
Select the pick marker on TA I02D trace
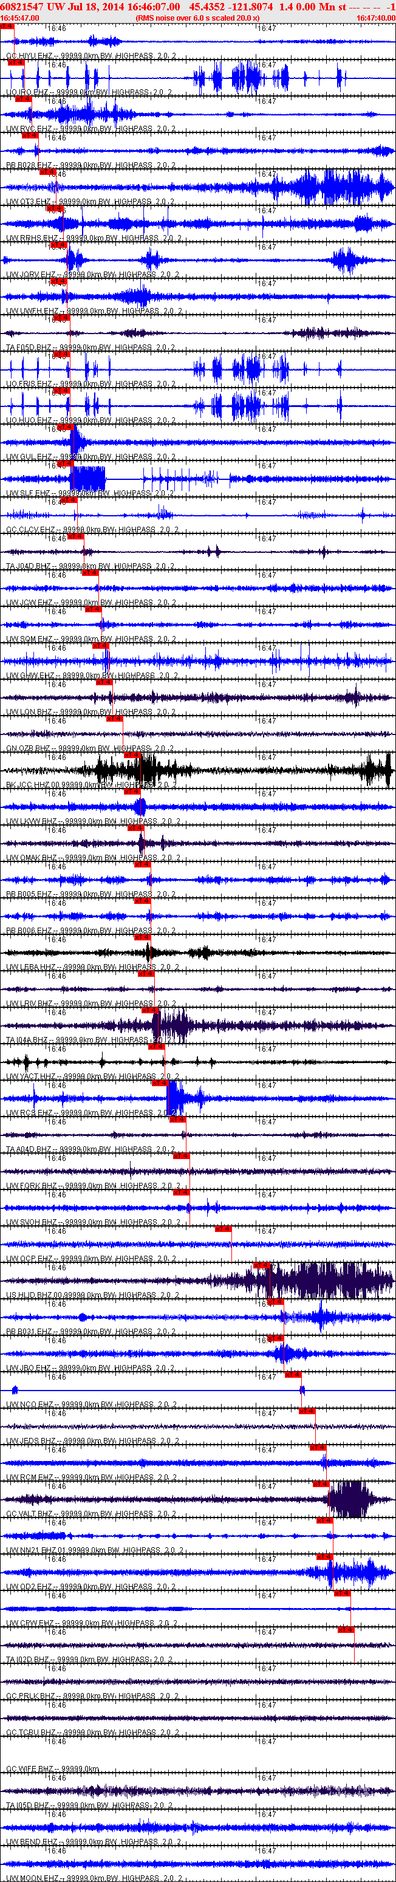click(x=346, y=1630)
